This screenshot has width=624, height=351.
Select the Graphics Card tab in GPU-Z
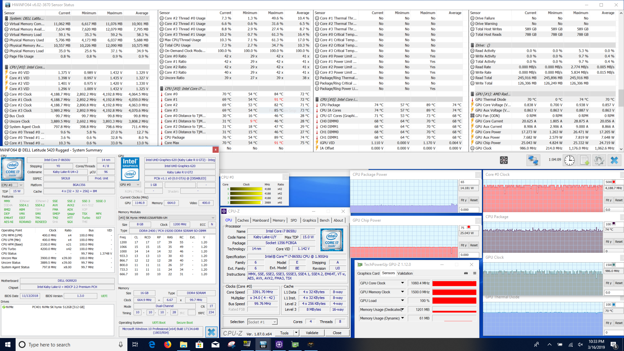[368, 273]
